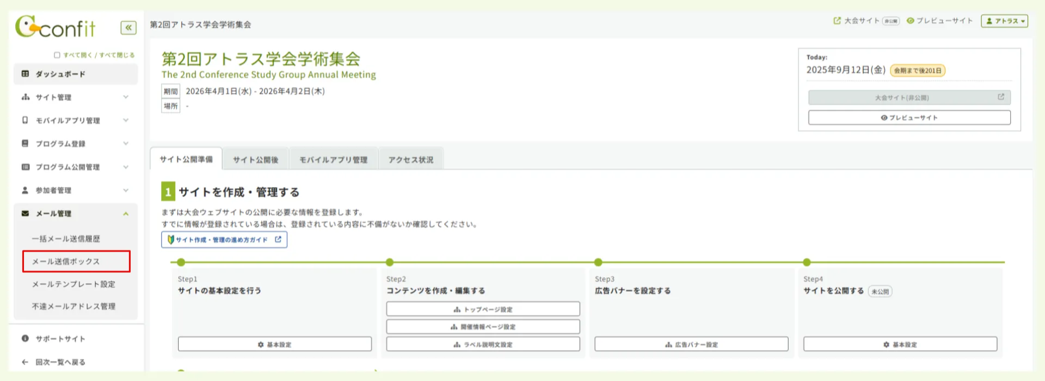The image size is (1045, 381).
Task: Click the Step1 green timeline marker
Action: click(x=181, y=262)
